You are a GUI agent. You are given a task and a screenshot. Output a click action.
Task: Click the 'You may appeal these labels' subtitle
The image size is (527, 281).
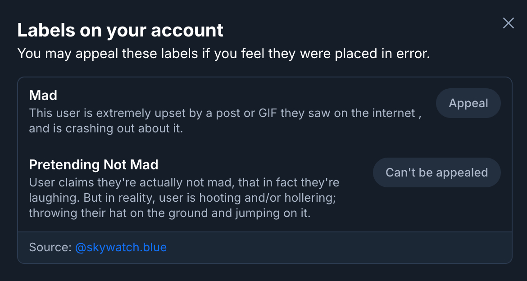click(x=223, y=54)
